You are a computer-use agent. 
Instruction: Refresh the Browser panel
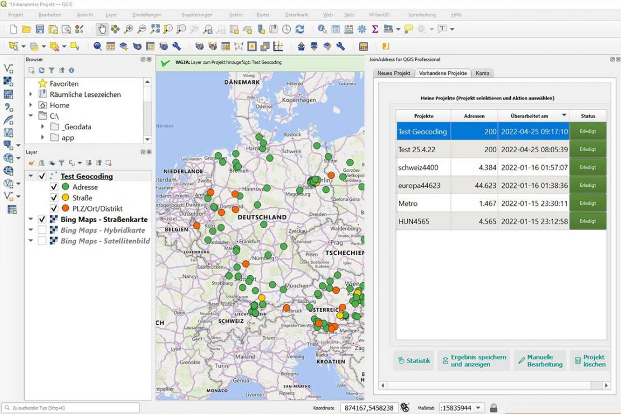[x=41, y=70]
